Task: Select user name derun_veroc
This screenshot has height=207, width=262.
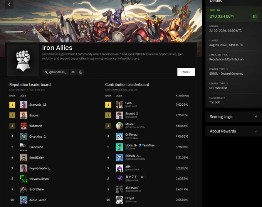Action: pos(38,200)
